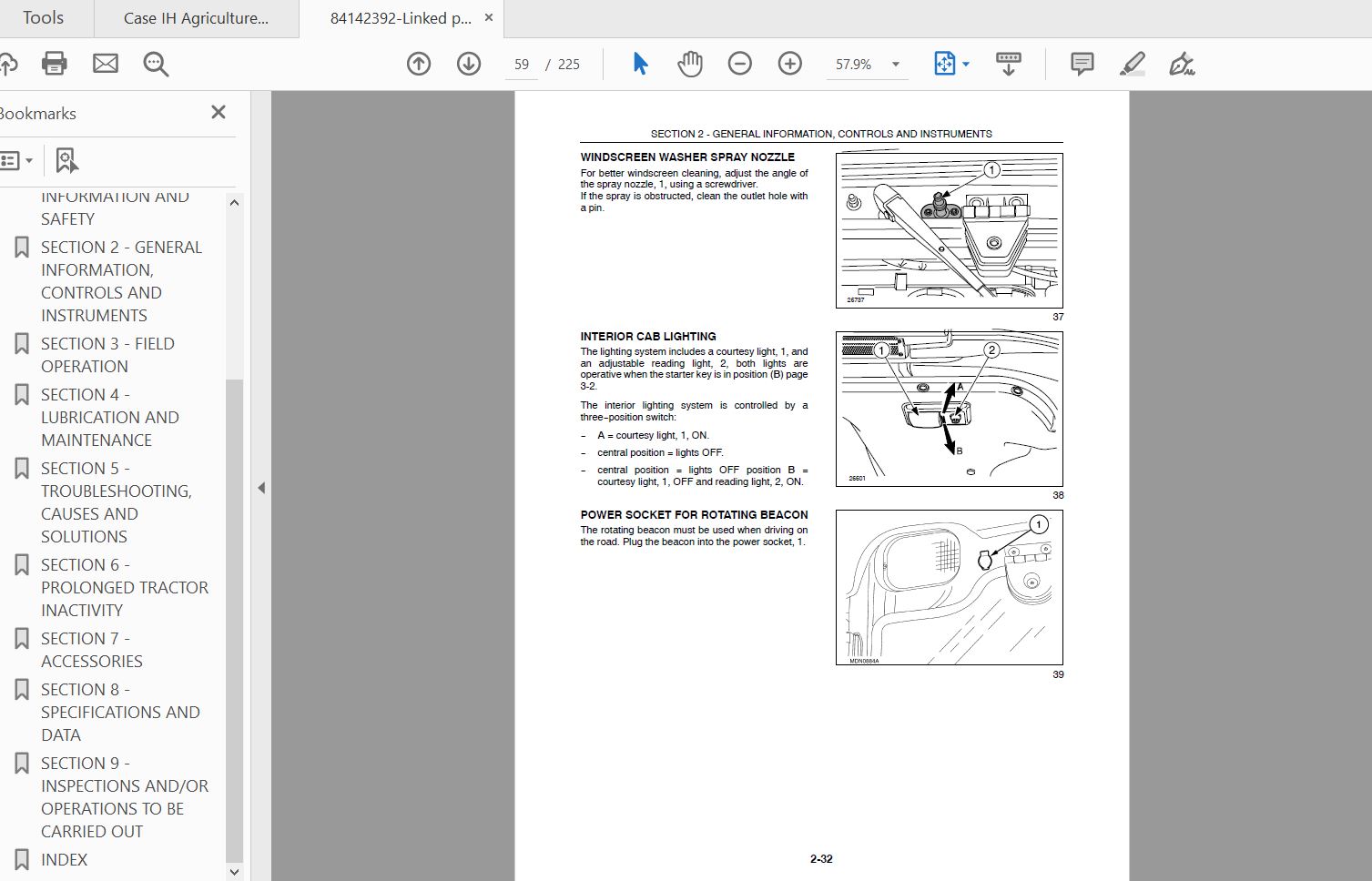Open the Sign document tool
This screenshot has height=881, width=1372.
1182,64
